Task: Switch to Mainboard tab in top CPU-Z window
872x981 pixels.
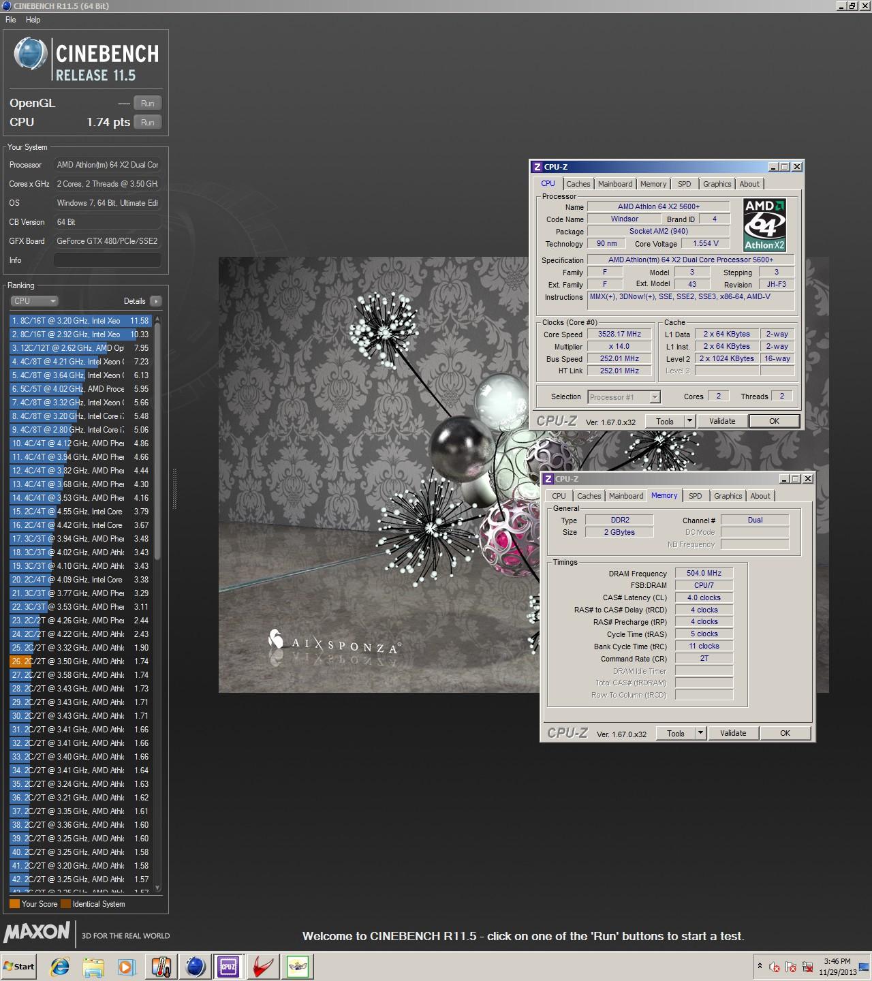Action: (x=615, y=184)
